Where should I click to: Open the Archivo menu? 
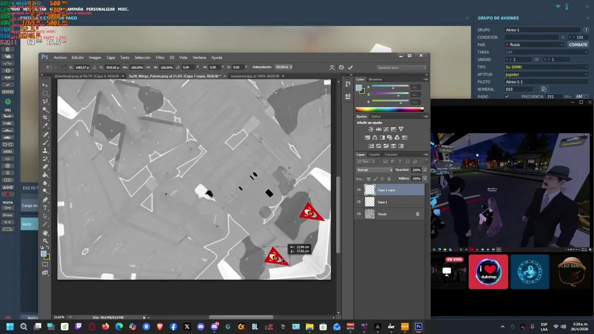pyautogui.click(x=60, y=58)
